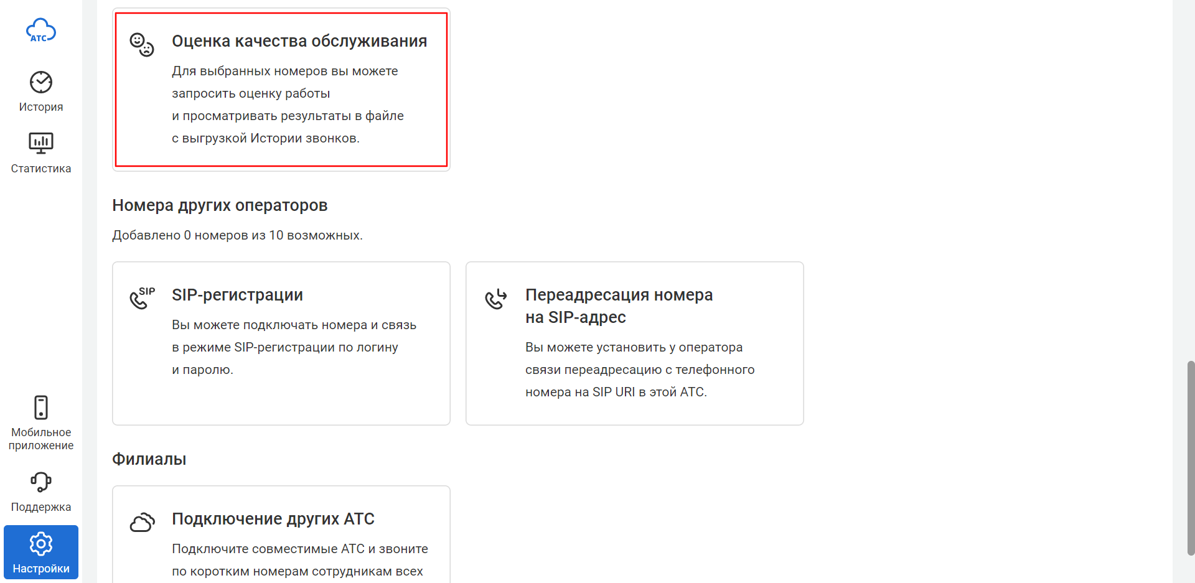Click the clouds icon for other АТС
This screenshot has height=583, width=1195.
click(x=142, y=523)
